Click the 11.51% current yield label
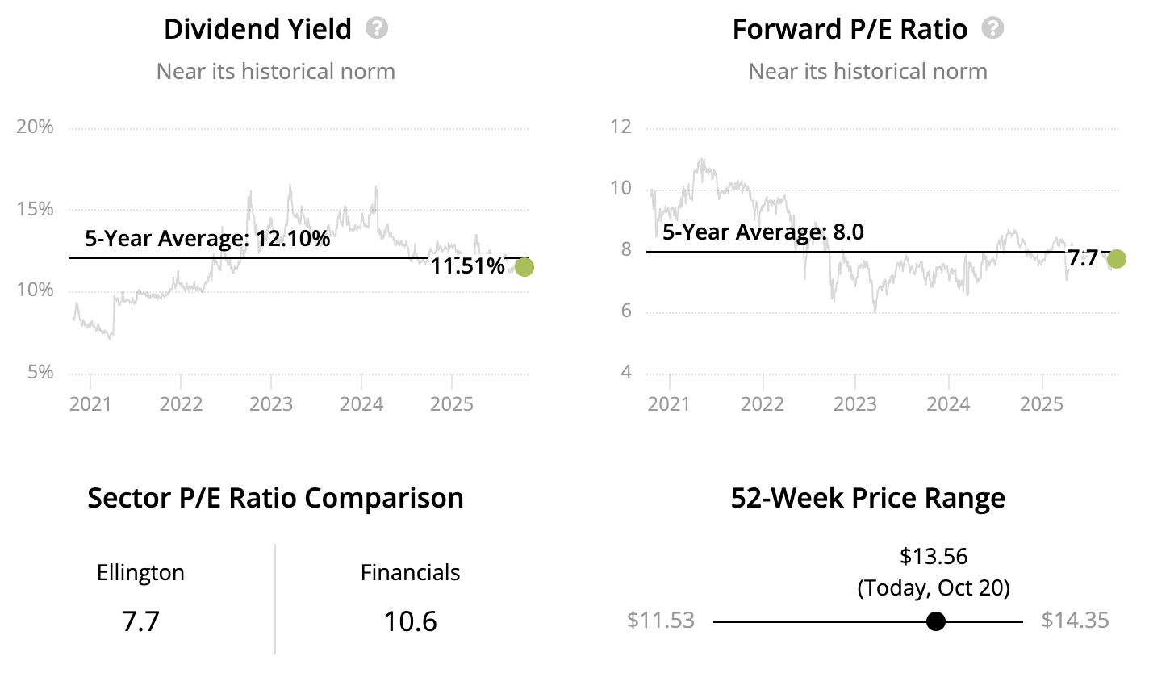 [x=468, y=266]
